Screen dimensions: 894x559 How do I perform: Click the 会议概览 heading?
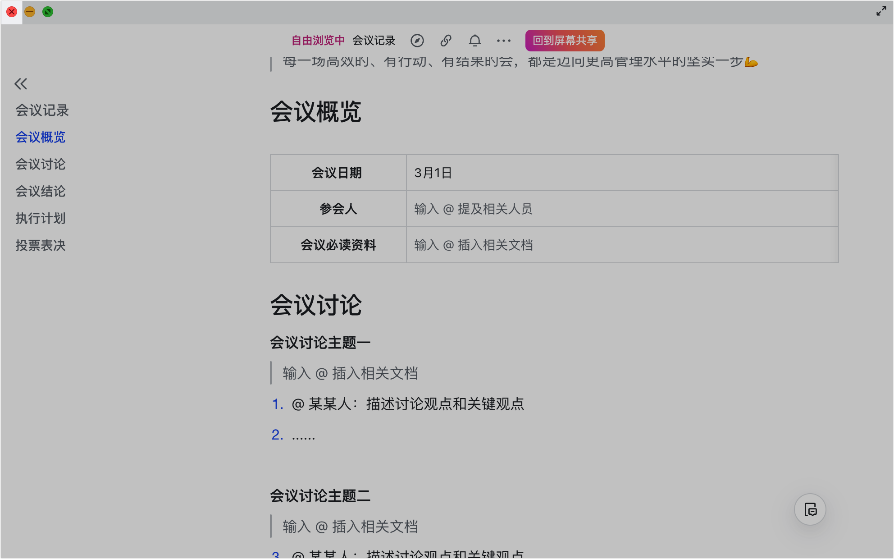(316, 112)
